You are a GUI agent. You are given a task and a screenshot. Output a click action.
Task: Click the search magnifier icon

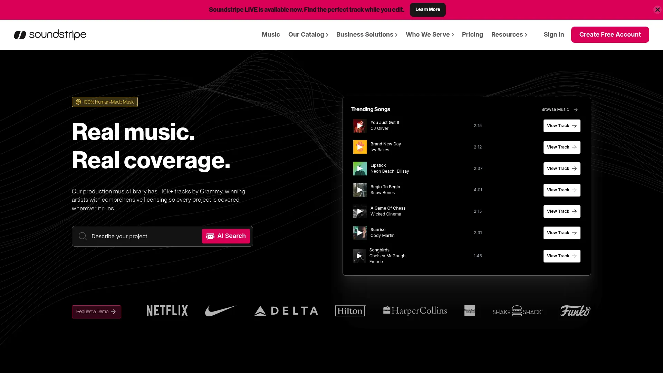[83, 236]
